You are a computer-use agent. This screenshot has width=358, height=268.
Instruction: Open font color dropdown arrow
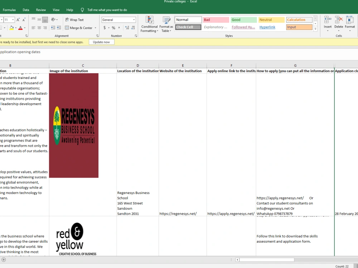pos(25,28)
